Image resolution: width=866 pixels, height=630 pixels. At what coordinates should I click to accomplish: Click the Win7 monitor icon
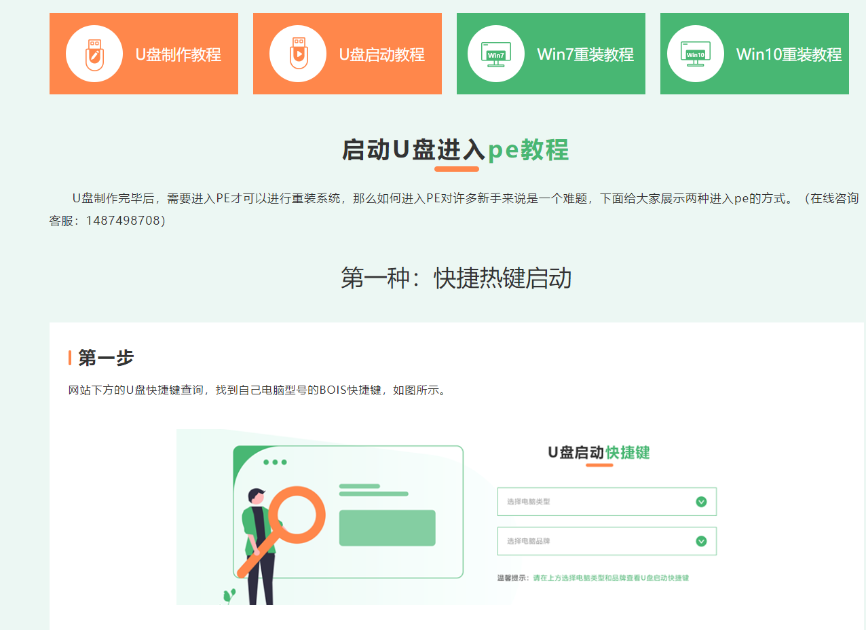pos(495,53)
